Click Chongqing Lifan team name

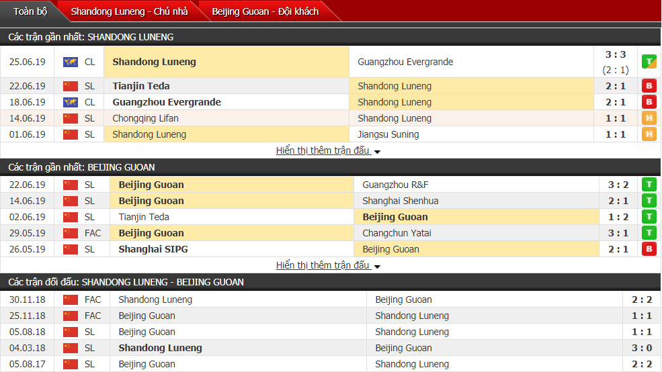pos(145,118)
